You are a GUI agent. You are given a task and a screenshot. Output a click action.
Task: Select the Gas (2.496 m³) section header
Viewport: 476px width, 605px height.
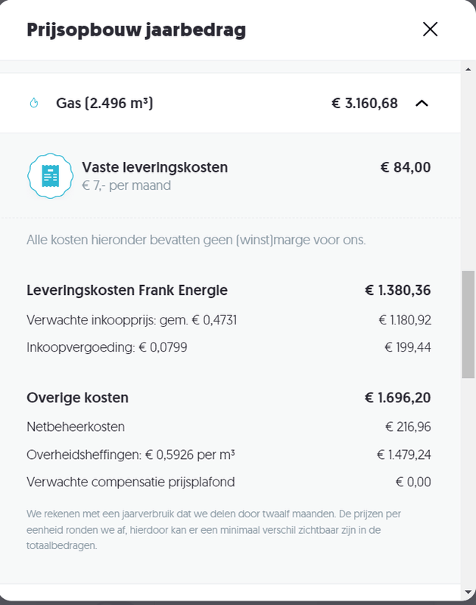tap(105, 103)
